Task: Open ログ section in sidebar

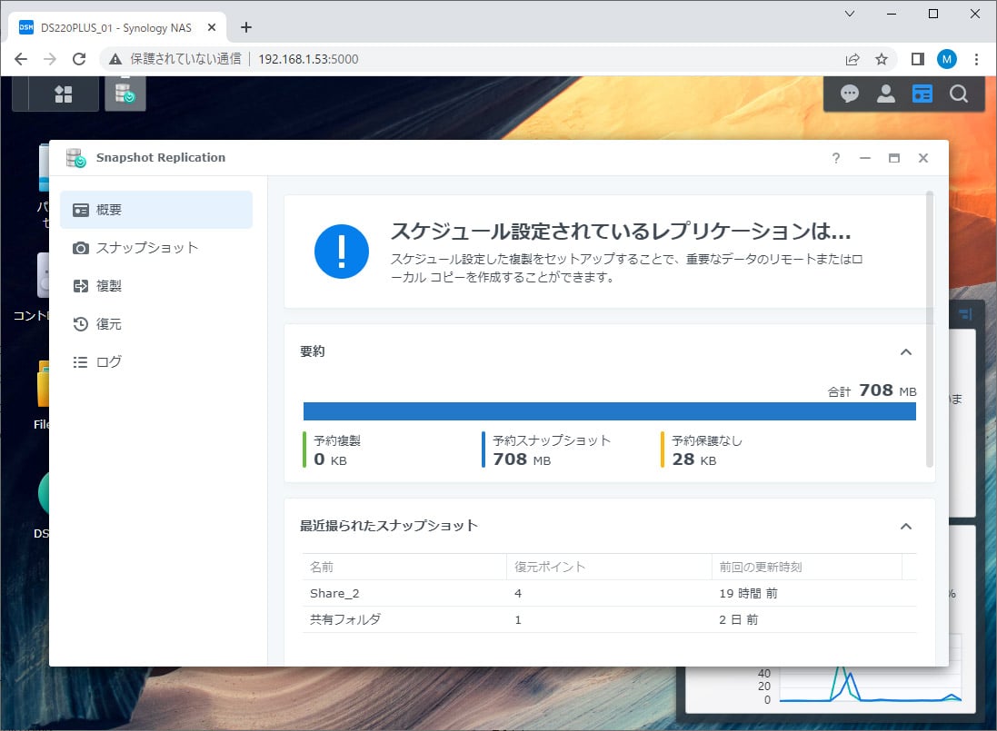Action: (x=156, y=362)
